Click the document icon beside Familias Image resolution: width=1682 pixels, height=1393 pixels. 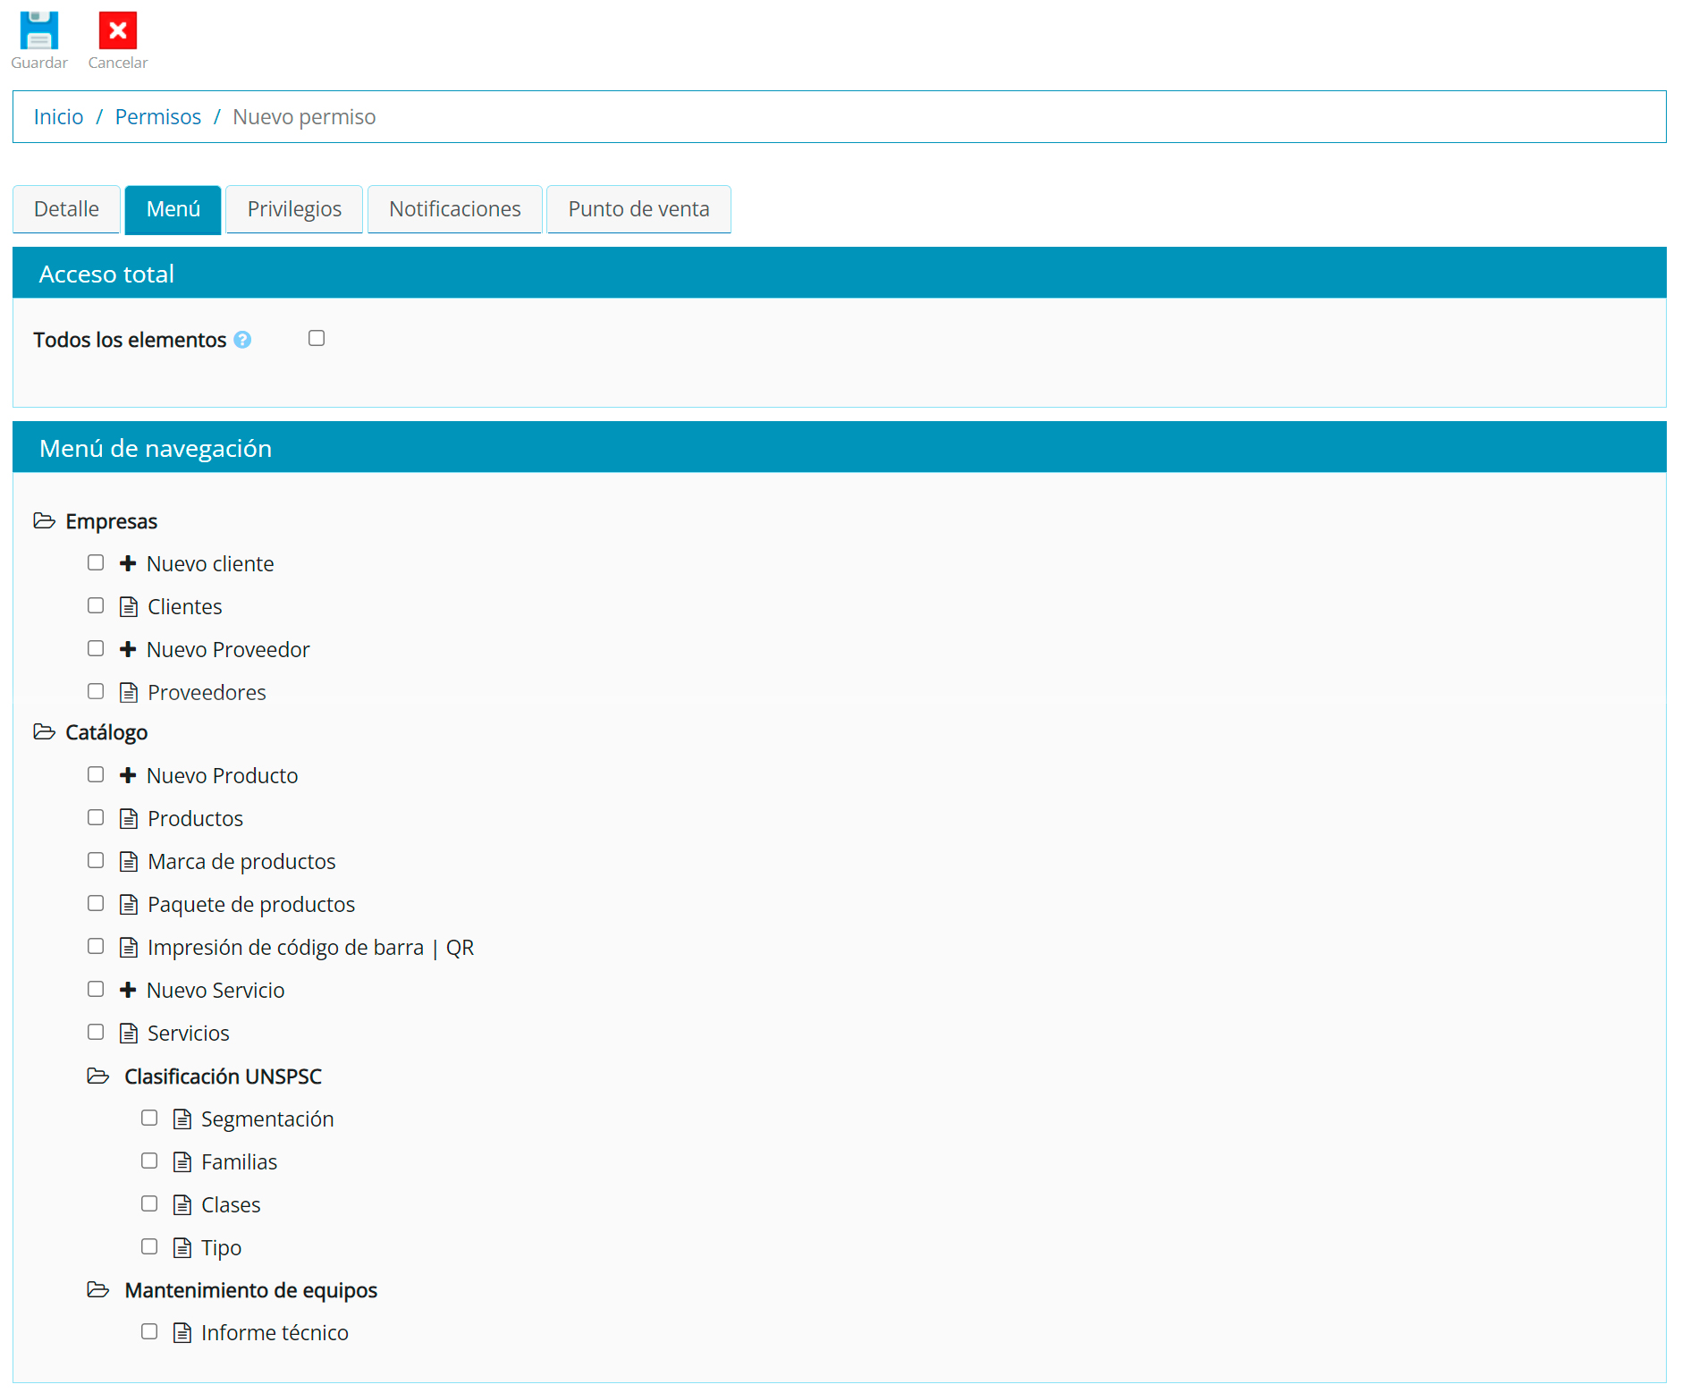point(182,1162)
